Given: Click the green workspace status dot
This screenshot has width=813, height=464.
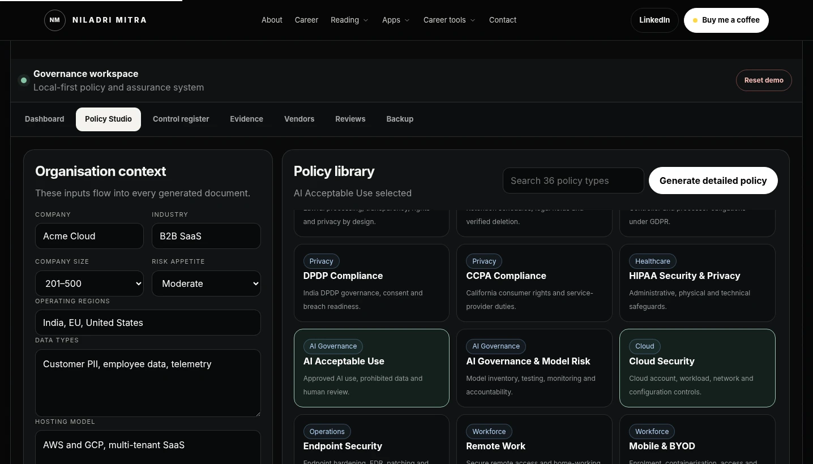Looking at the screenshot, I should (24, 80).
